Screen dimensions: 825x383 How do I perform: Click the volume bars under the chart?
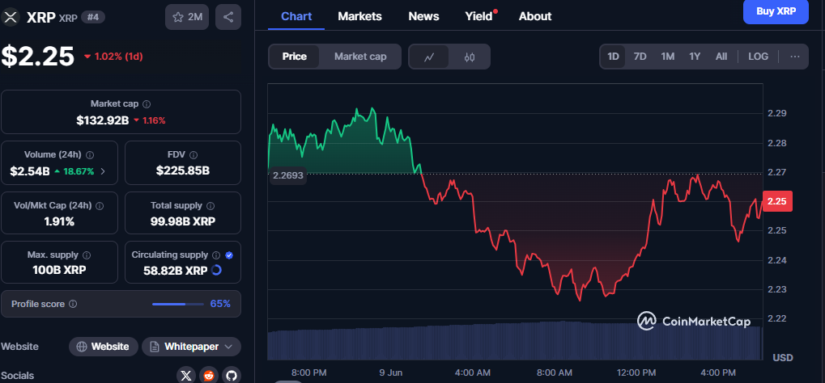[x=514, y=340]
